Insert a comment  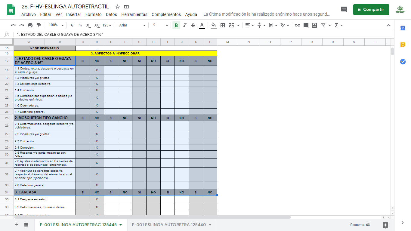click(306, 25)
